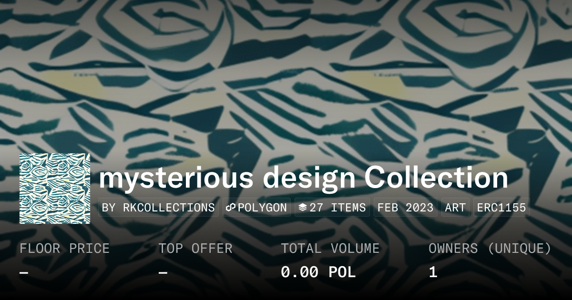Viewport: 572px width, 300px height.
Task: Click the word 'Collection' in the title
Action: point(436,177)
